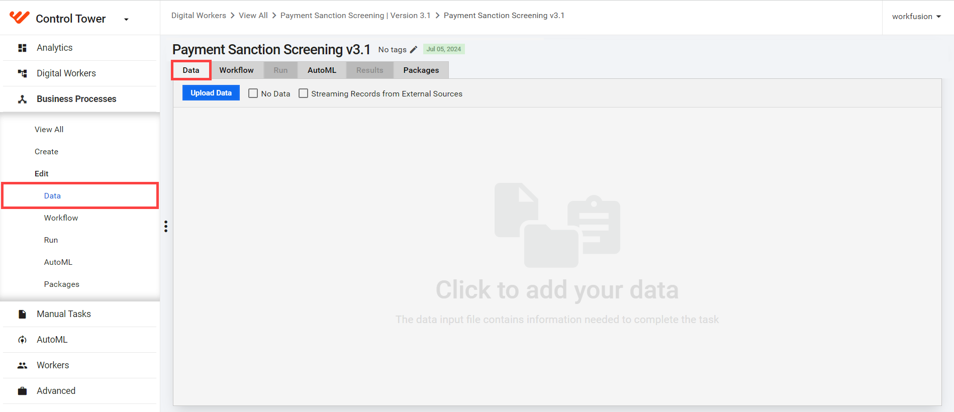Viewport: 954px width, 412px height.
Task: Click the Analytics dashboard icon
Action: 22,48
